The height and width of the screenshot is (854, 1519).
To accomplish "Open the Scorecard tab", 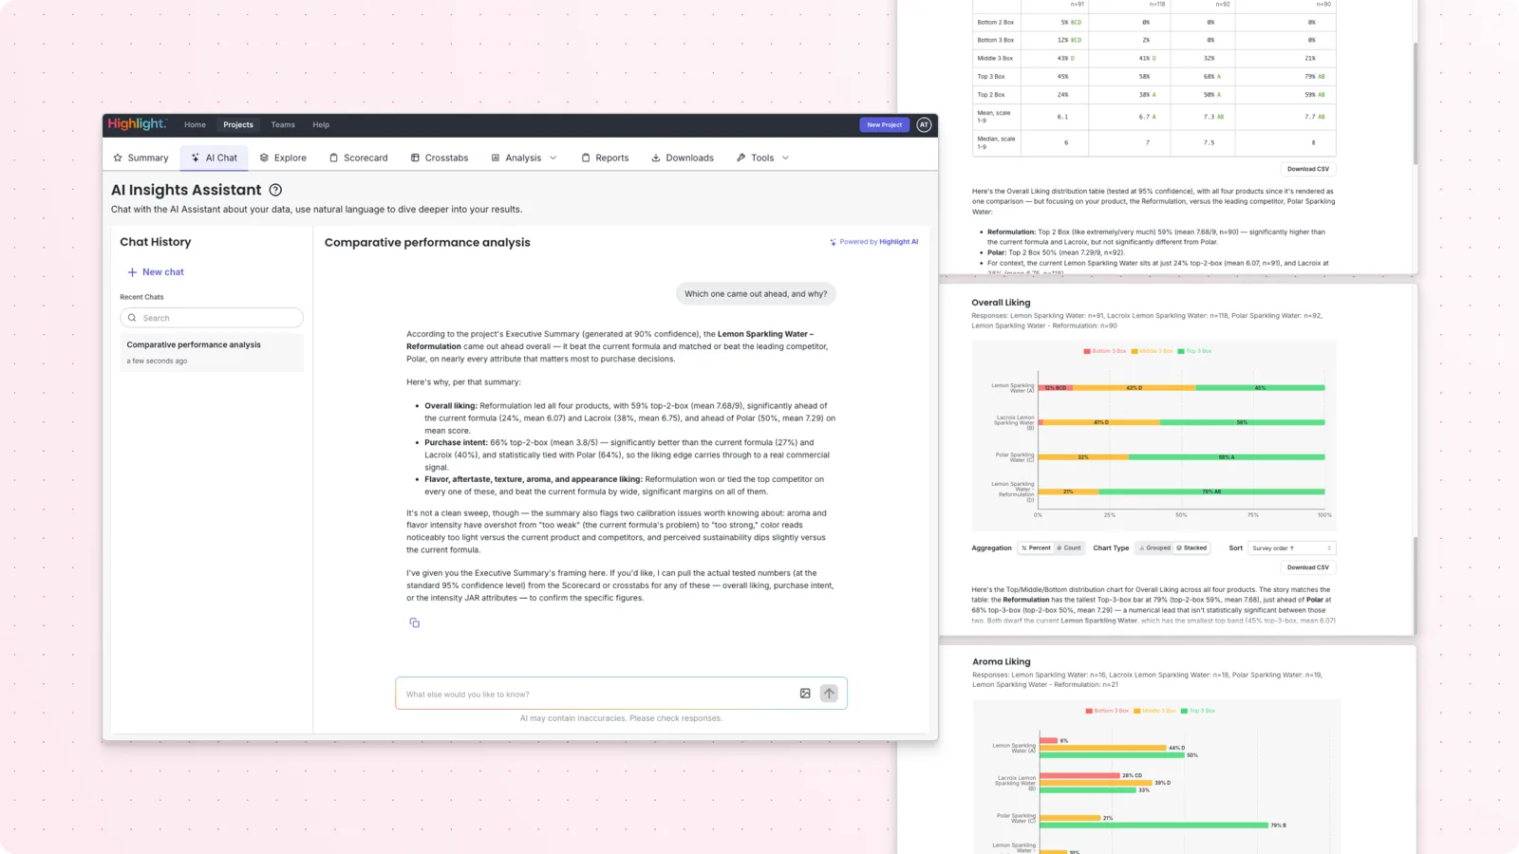I will click(x=358, y=158).
